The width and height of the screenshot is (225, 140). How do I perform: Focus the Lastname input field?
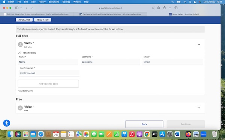pyautogui.click(x=110, y=62)
